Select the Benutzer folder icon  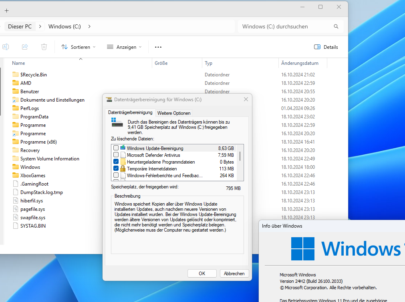pos(16,91)
